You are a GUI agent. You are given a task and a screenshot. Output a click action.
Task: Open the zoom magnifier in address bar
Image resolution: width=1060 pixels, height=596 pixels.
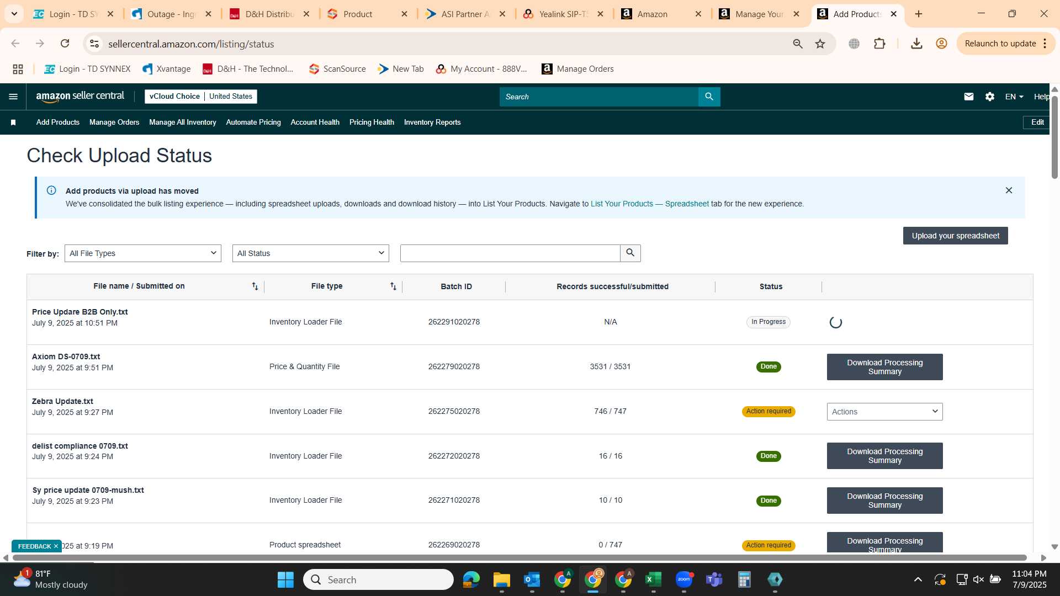click(x=797, y=44)
